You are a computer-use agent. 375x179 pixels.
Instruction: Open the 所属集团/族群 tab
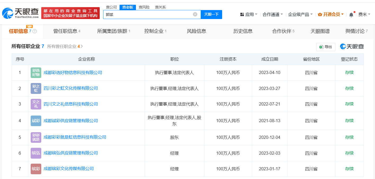click(x=114, y=31)
